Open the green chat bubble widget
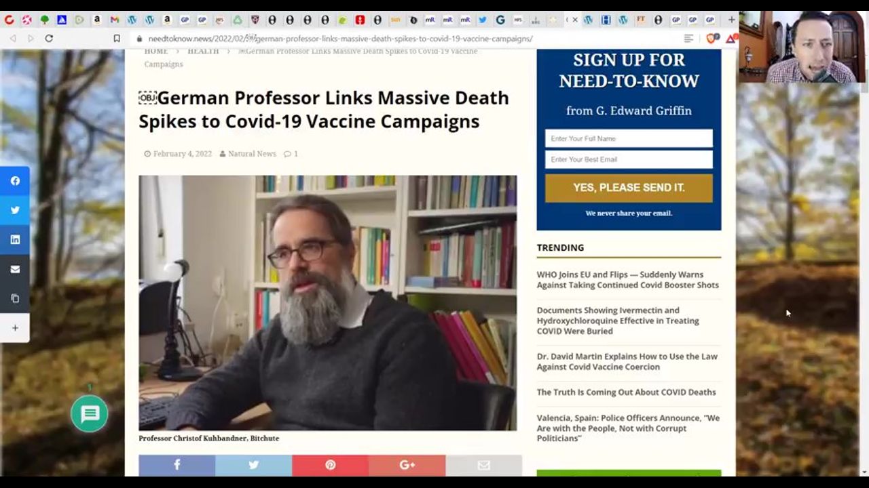 pos(90,414)
